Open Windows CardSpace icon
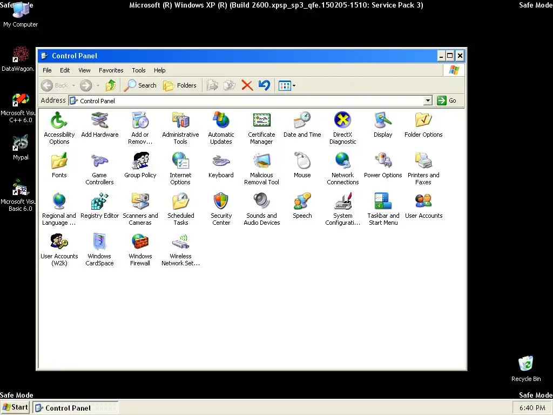Image resolution: width=553 pixels, height=415 pixels. (x=100, y=243)
